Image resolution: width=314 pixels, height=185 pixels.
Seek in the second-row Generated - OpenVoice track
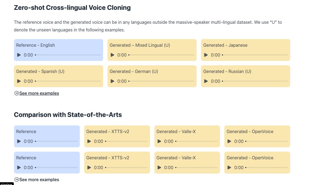click(x=267, y=168)
